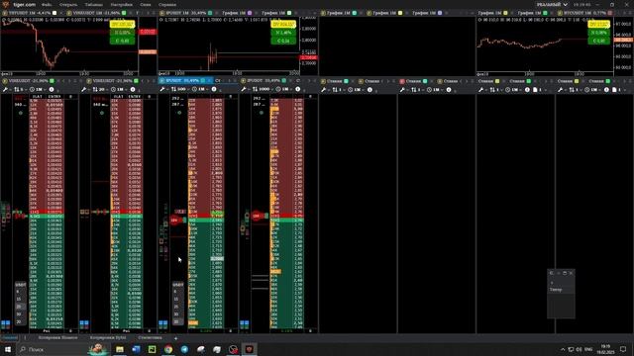
Task: Open the Справка menu
Action: (167, 4)
